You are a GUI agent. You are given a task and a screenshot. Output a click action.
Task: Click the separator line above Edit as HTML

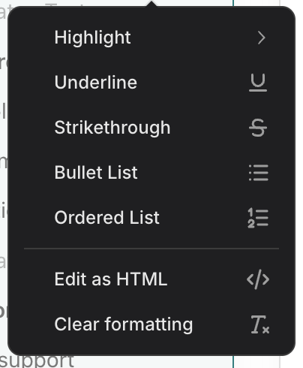coord(151,249)
